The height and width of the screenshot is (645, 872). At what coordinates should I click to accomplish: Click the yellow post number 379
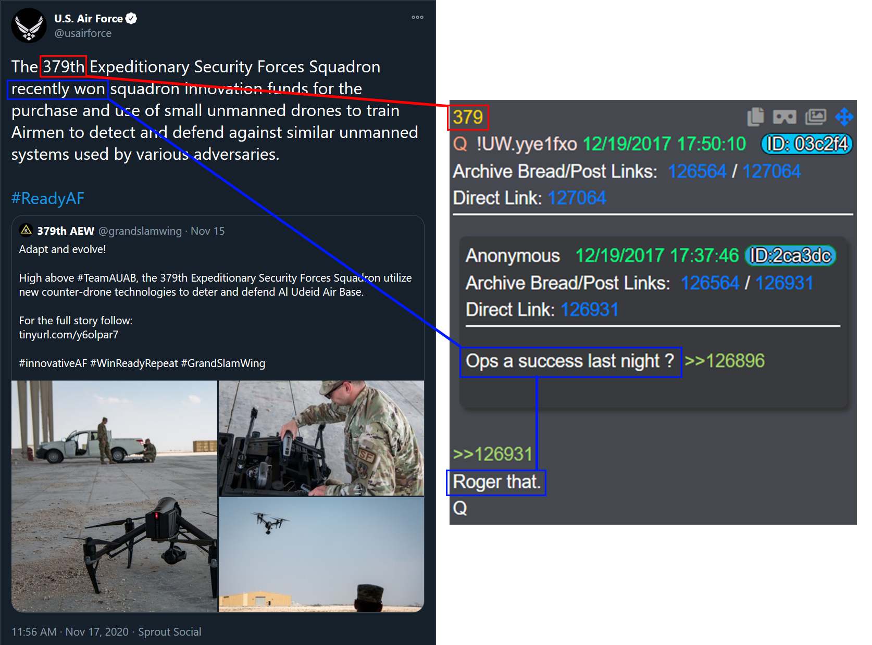point(468,117)
